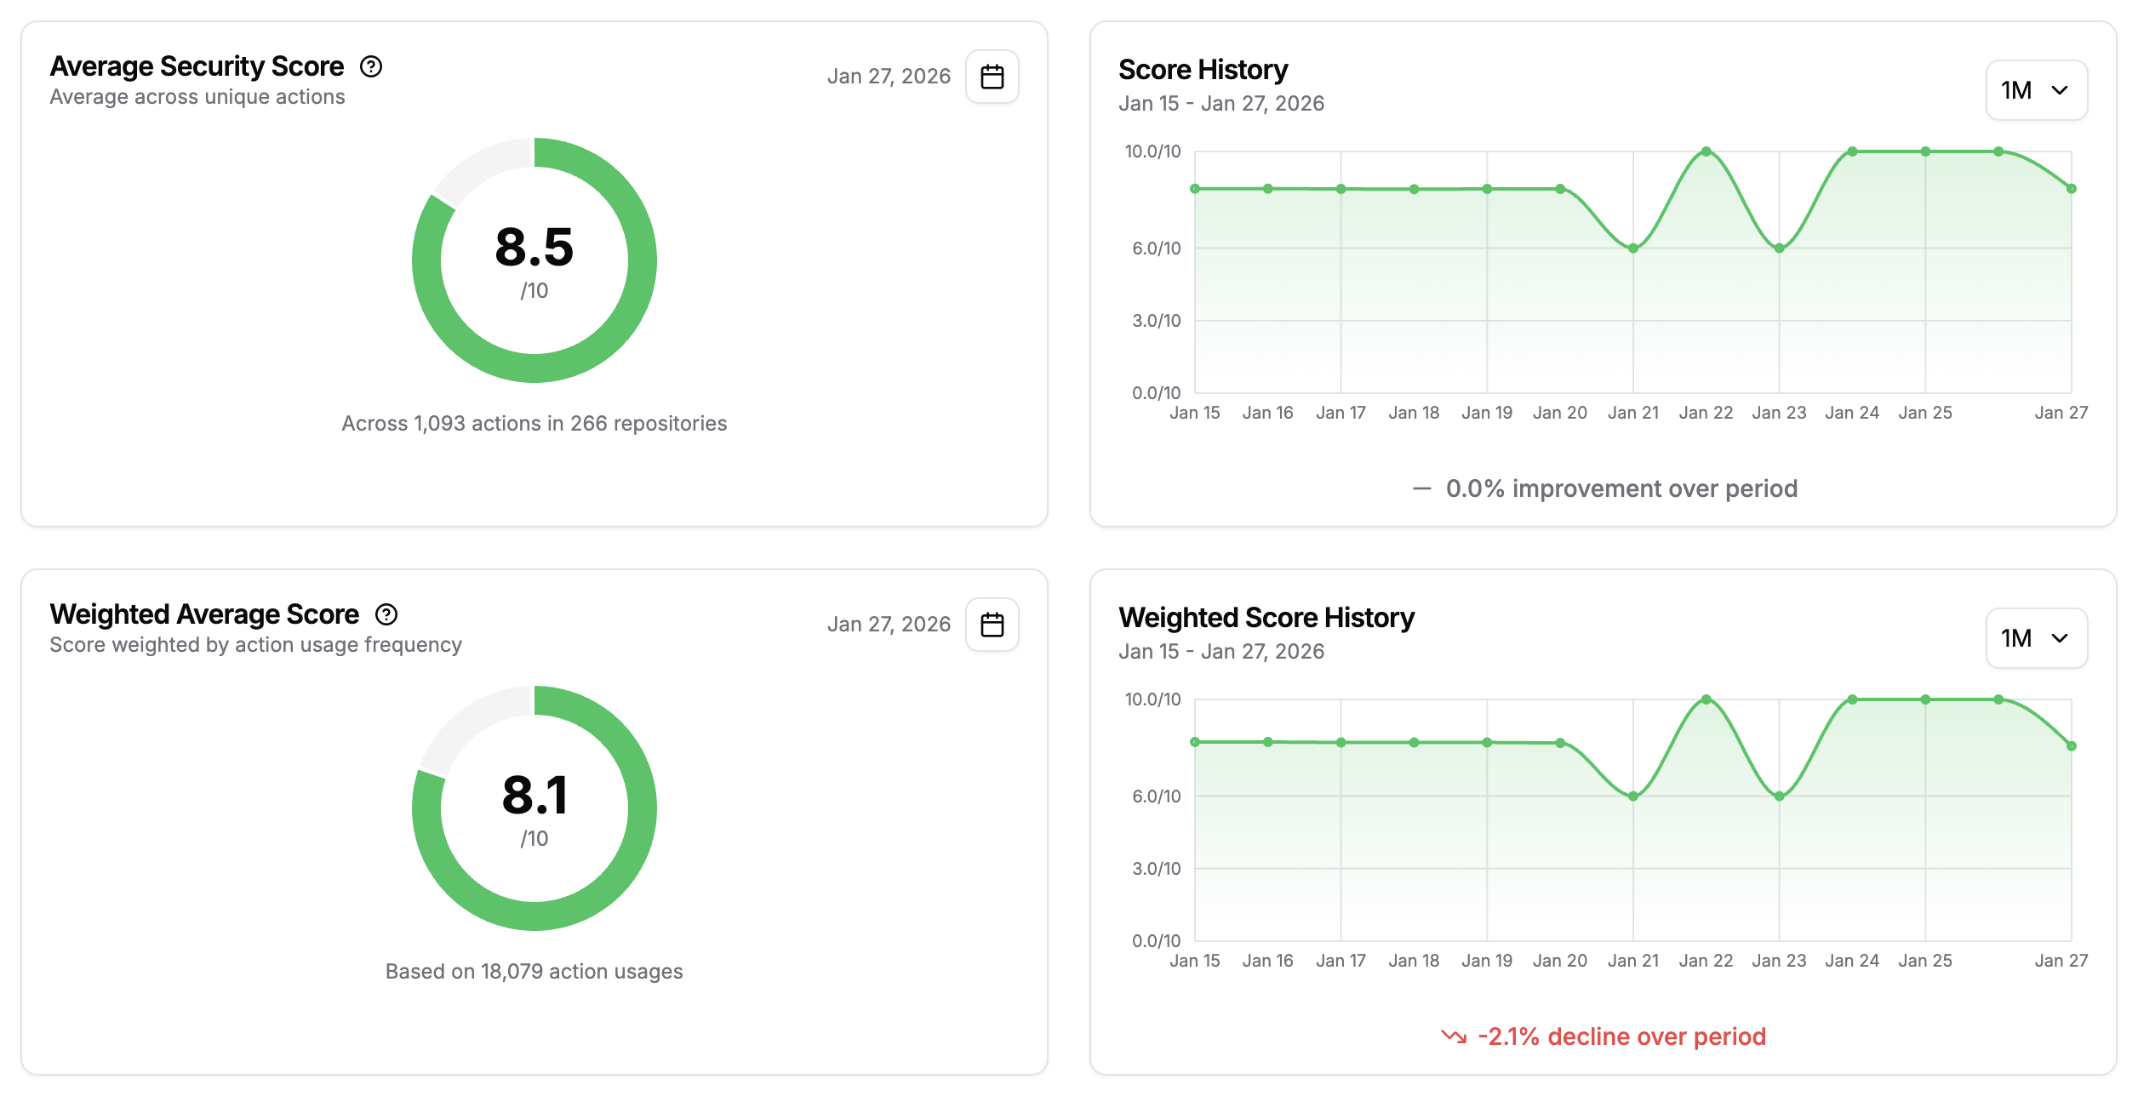The width and height of the screenshot is (2138, 1096).
Task: Select Jan 25 point in Weighted Score History
Action: 1925,699
